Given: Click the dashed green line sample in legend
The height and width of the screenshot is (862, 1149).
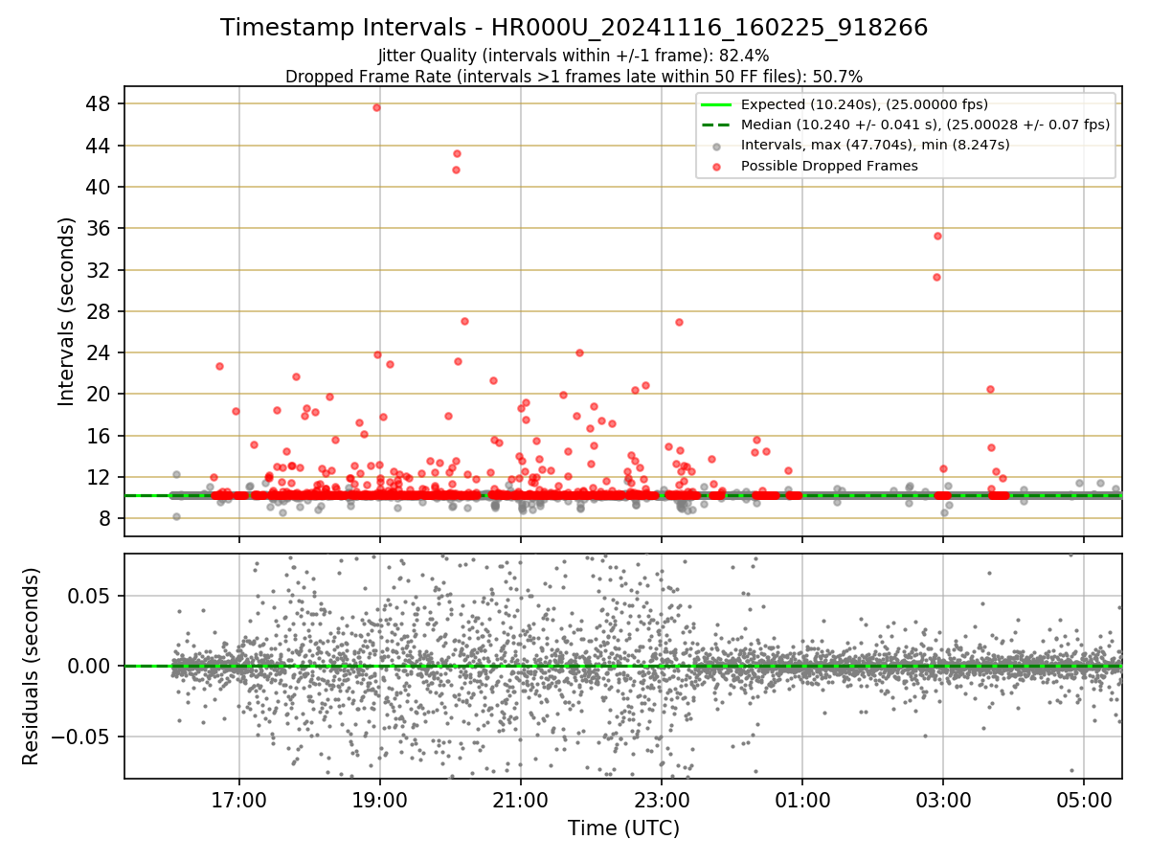Looking at the screenshot, I should coord(717,125).
